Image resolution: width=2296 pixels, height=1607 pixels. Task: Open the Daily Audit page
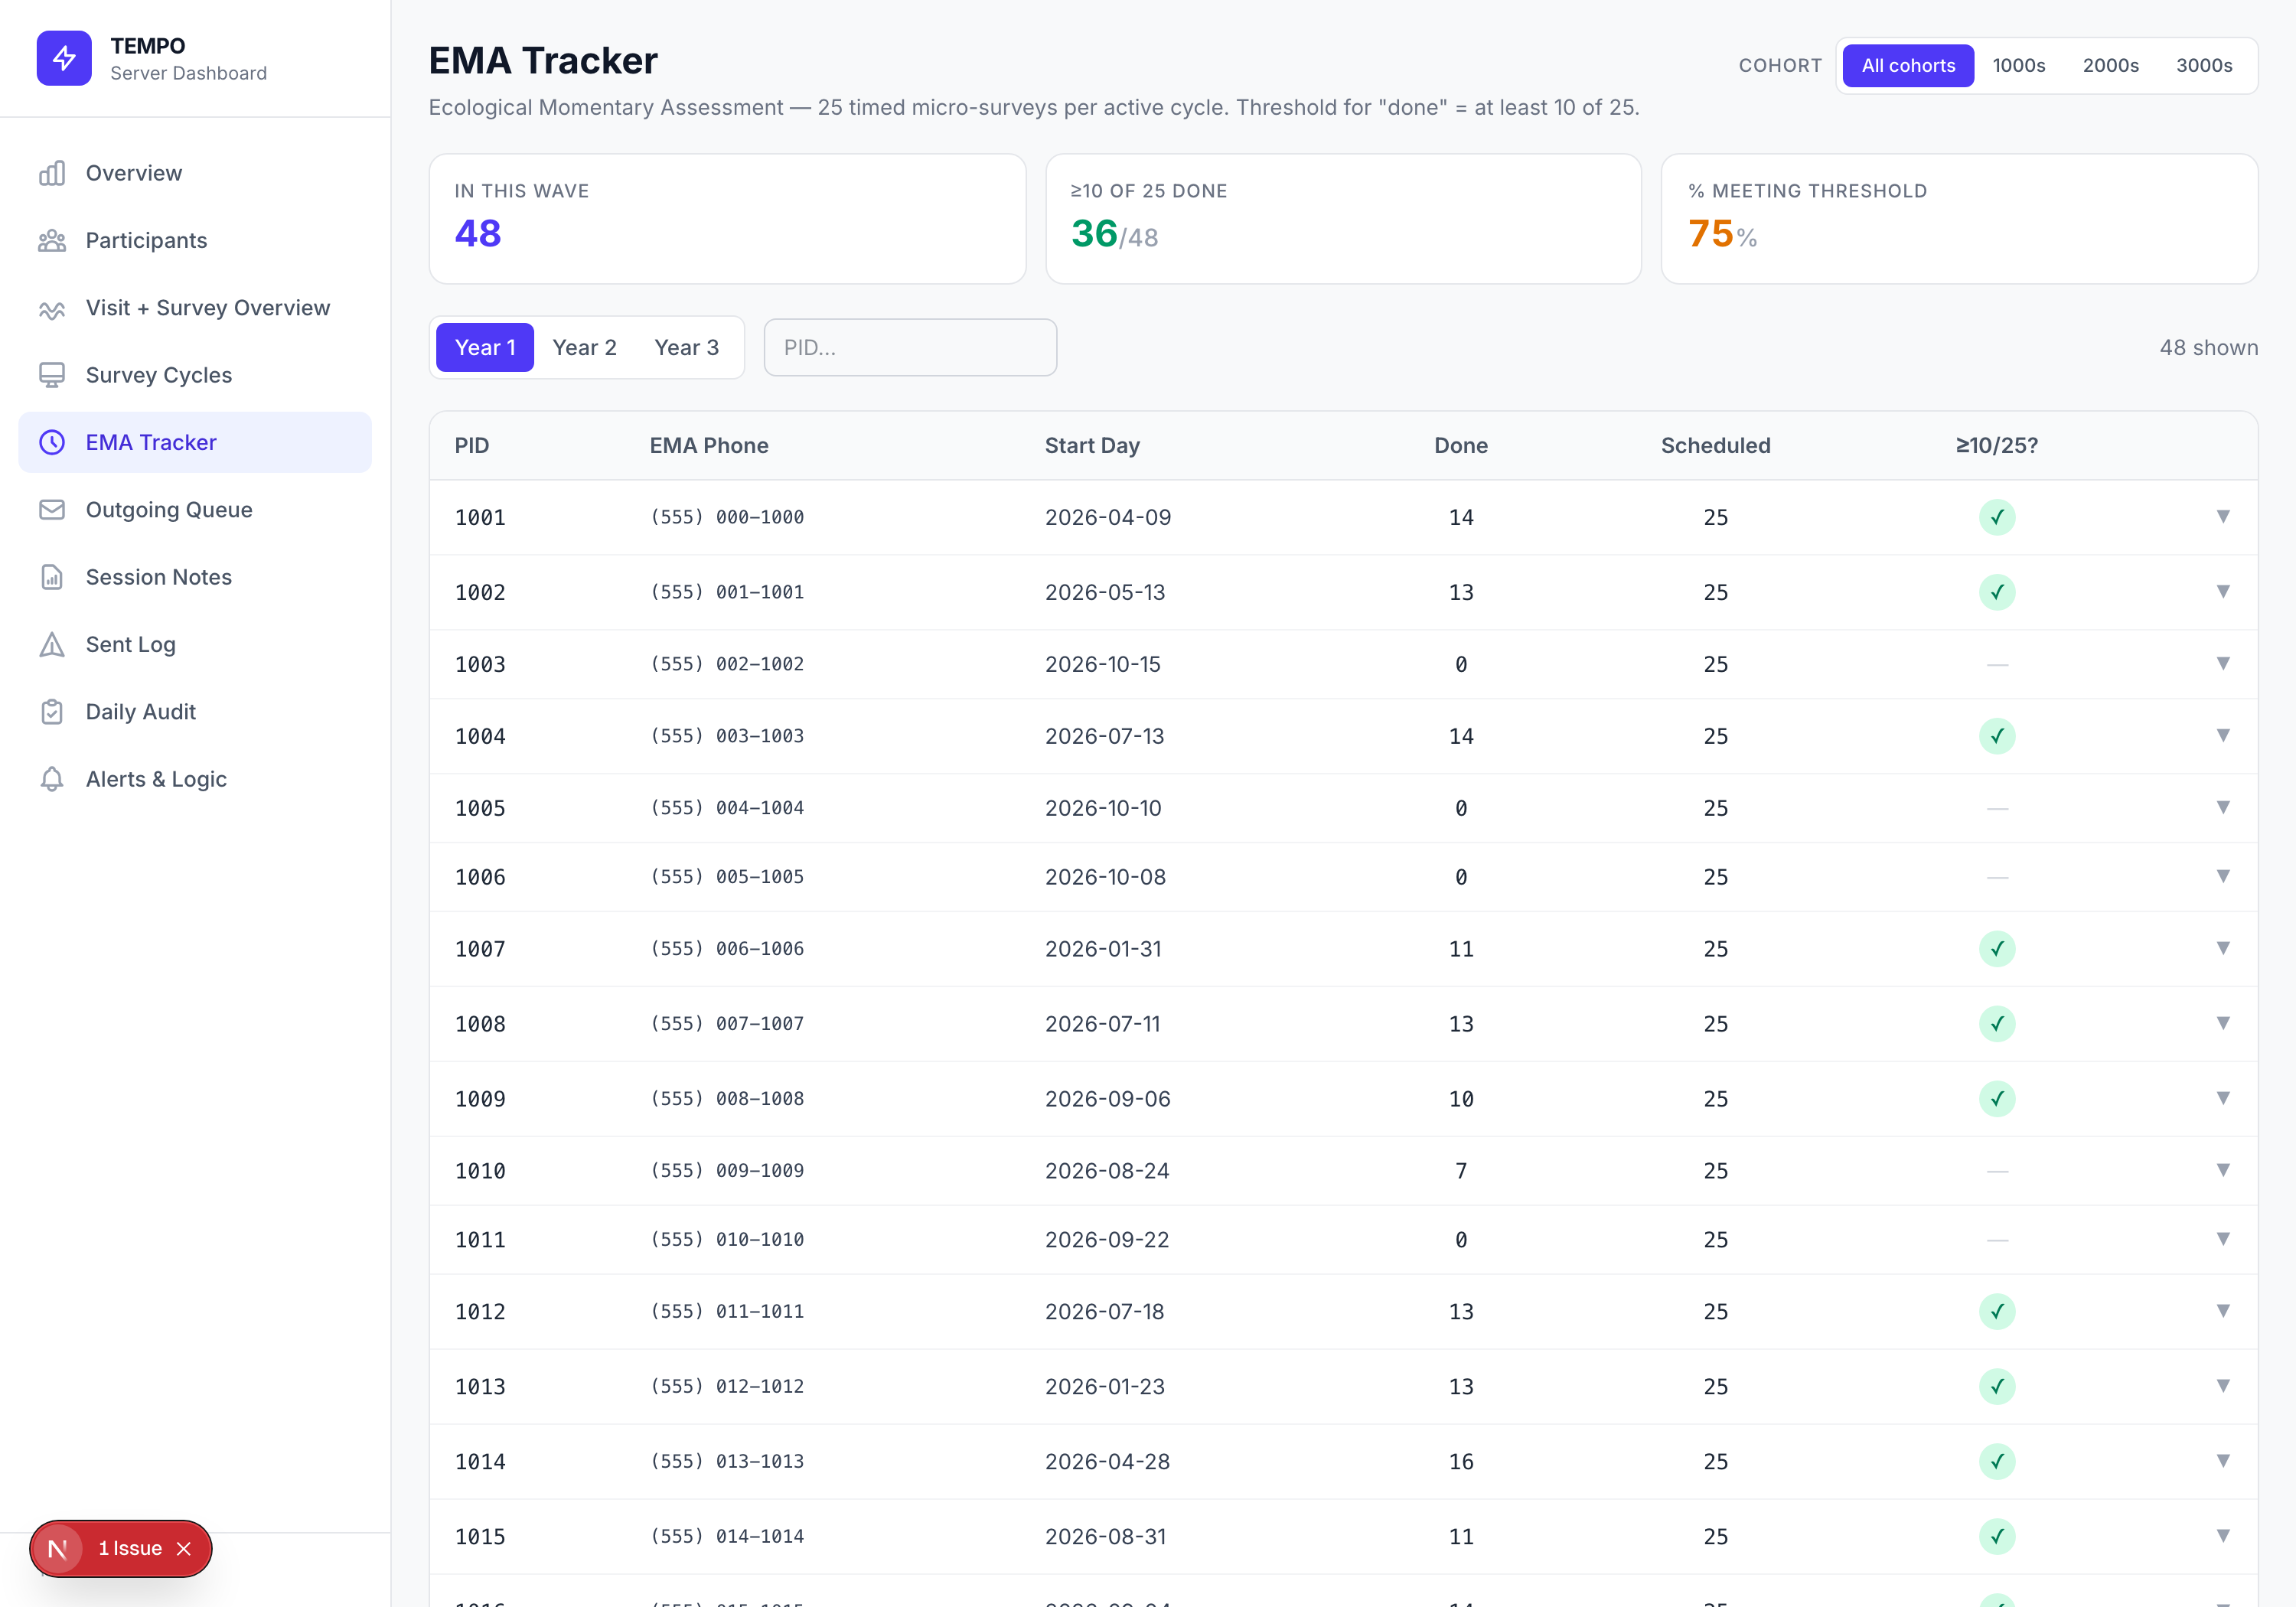point(195,712)
